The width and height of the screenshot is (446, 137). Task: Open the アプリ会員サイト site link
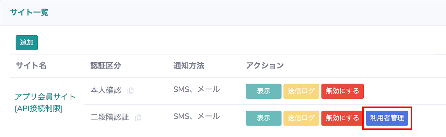pyautogui.click(x=45, y=97)
